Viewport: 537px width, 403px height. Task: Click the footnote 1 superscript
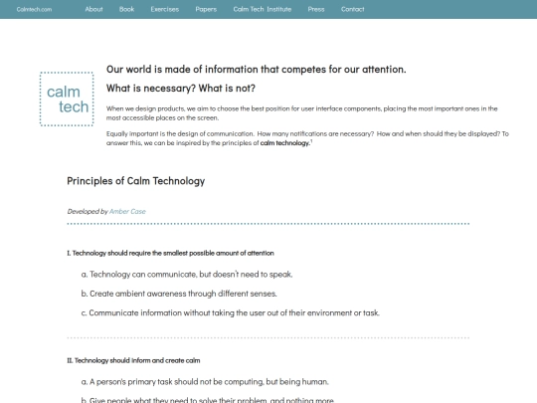point(311,141)
